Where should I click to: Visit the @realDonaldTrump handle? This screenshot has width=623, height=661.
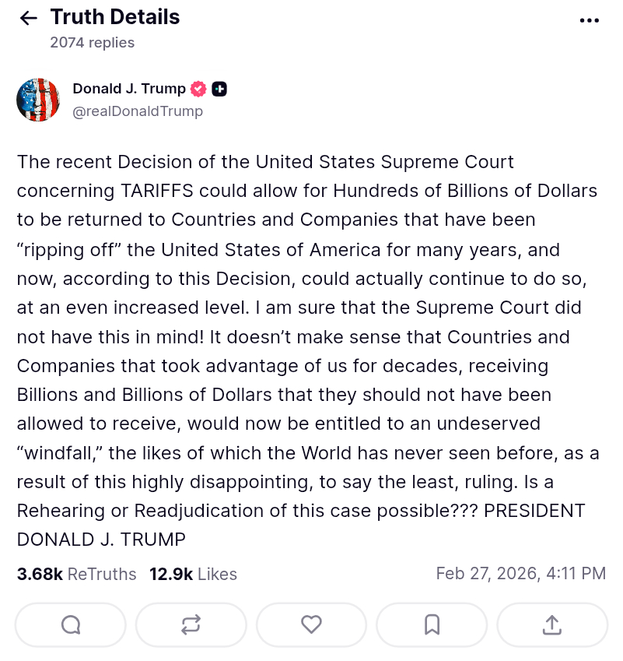click(x=138, y=111)
